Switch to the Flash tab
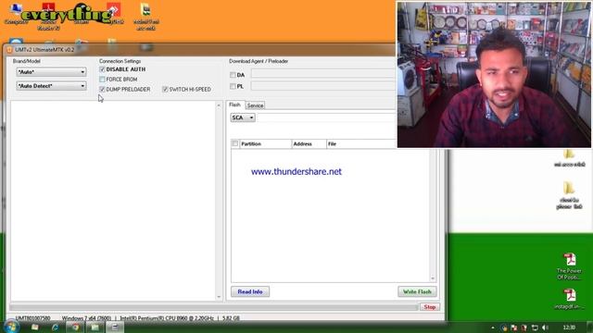This screenshot has height=333, width=593. [x=234, y=105]
